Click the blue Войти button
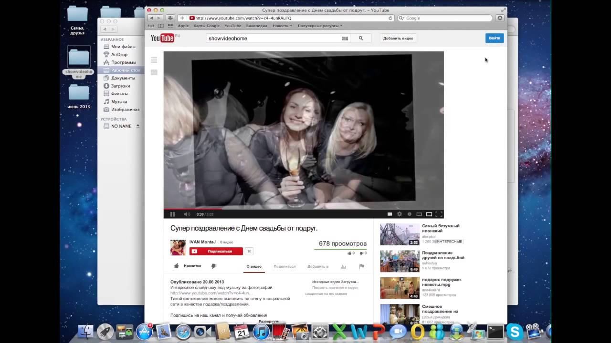This screenshot has height=343, width=611. click(495, 38)
